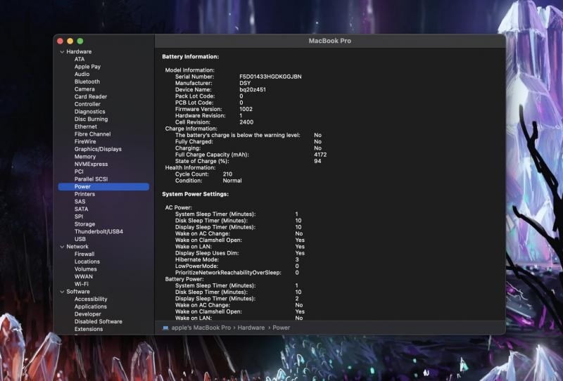Open NVMExpress in the sidebar
Viewport: 563px width, 381px height.
click(91, 164)
